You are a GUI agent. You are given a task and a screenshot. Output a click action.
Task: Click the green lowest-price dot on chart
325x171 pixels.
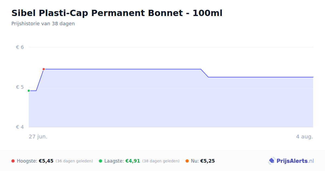[29, 91]
